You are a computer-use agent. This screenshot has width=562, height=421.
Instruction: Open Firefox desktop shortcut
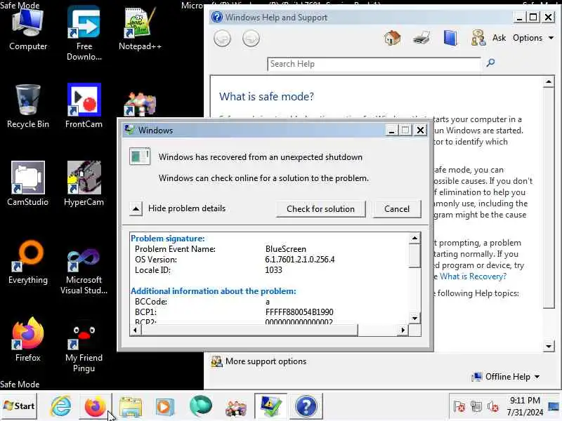click(28, 340)
